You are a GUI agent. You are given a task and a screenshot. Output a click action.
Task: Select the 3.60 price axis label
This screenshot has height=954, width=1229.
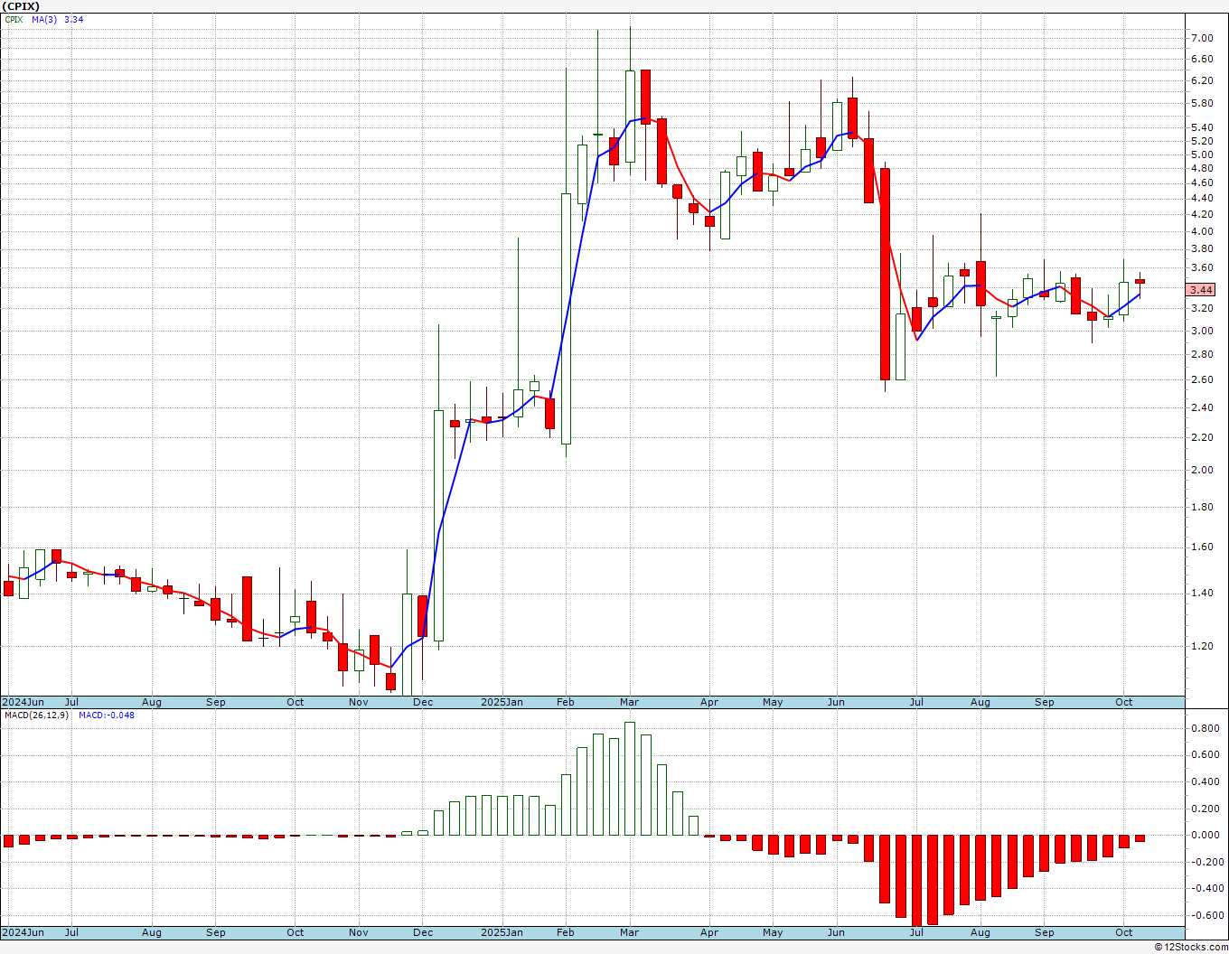[1202, 267]
